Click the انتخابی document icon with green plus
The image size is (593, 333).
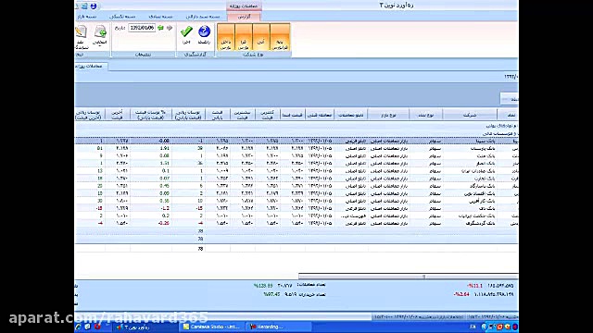pyautogui.click(x=100, y=32)
